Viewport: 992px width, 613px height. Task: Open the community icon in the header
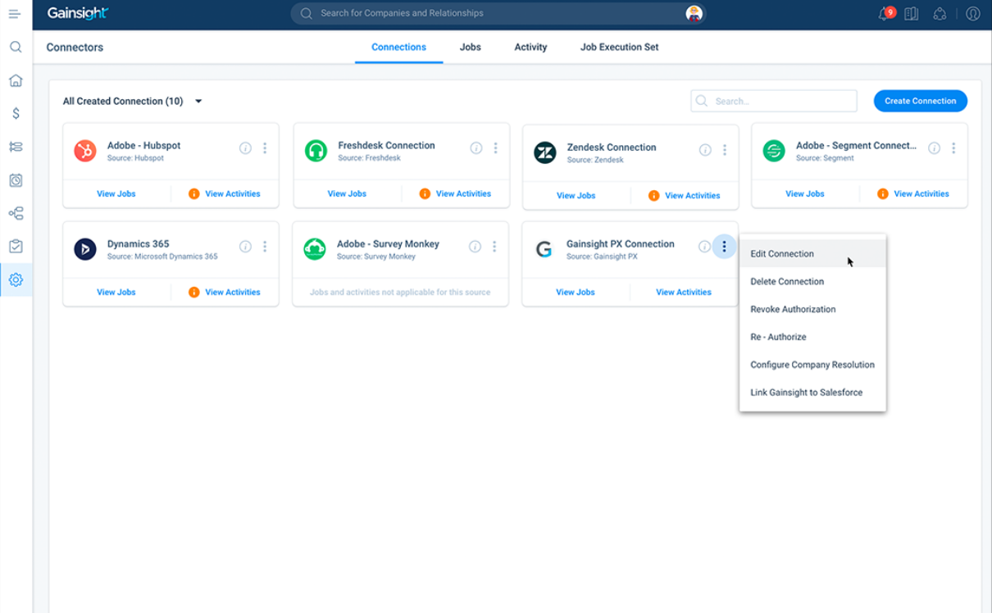[940, 14]
